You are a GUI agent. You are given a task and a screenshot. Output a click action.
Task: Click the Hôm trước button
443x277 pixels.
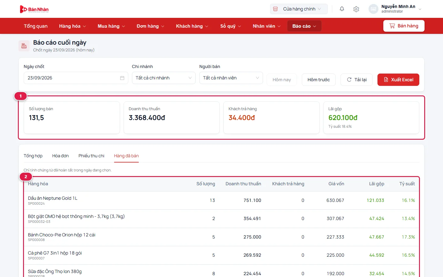coord(319,80)
